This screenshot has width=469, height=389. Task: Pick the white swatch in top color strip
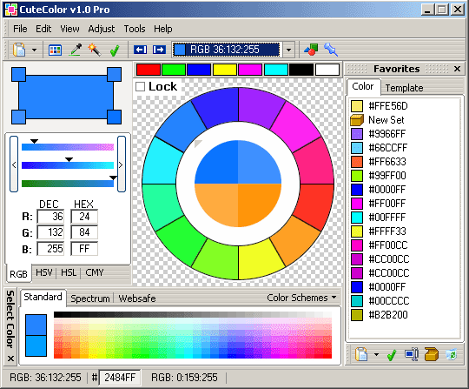click(327, 70)
